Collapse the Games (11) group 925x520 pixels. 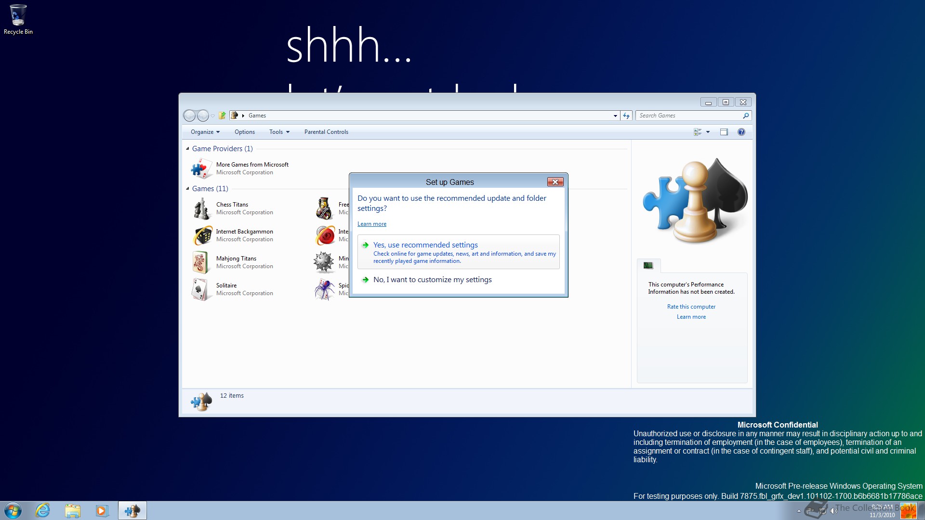click(187, 189)
